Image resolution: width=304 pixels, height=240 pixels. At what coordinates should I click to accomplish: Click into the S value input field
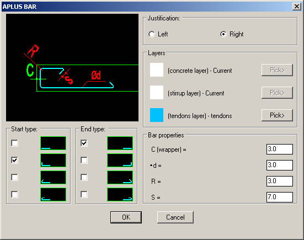click(x=280, y=197)
